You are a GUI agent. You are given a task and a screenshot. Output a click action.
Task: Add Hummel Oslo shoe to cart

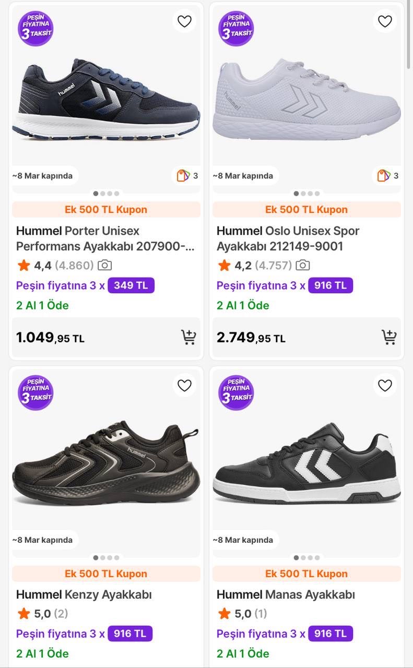click(x=389, y=337)
